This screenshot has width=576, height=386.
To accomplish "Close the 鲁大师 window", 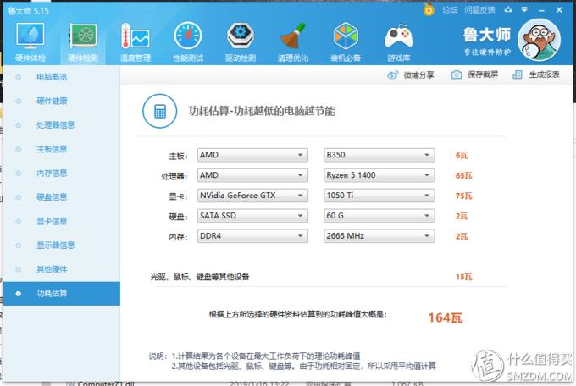I will point(559,10).
